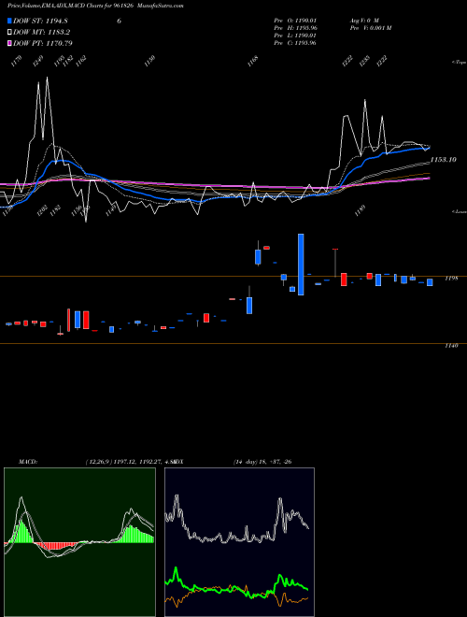Click the 'Pre H: 1193.96' high value

coord(295,28)
